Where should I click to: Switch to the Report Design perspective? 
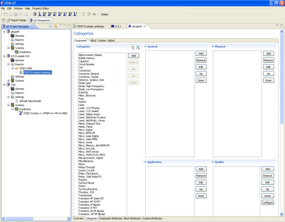click(x=16, y=20)
